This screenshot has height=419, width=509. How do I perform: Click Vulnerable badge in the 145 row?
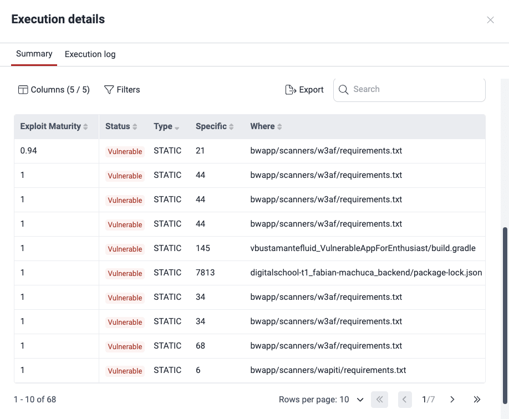pos(125,249)
